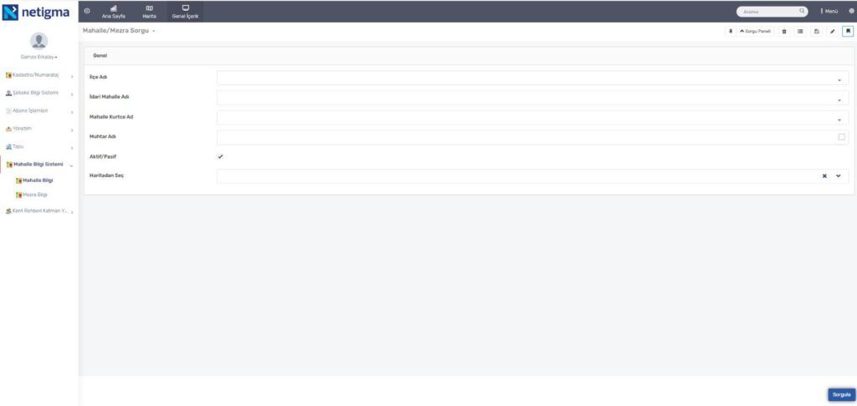Open the list view icon in toolbar
The height and width of the screenshot is (406, 857).
(800, 32)
